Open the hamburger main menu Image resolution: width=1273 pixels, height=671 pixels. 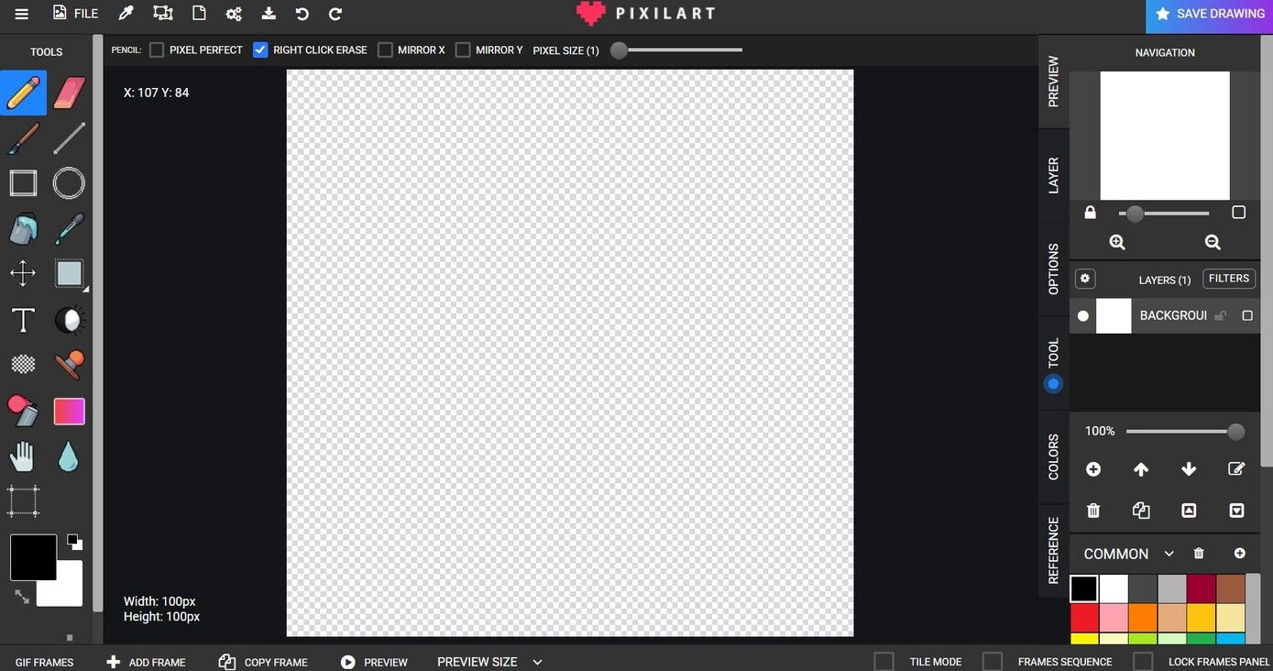[21, 14]
